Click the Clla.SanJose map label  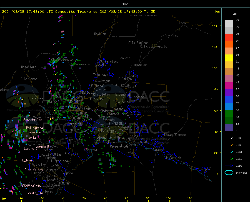click(x=138, y=43)
